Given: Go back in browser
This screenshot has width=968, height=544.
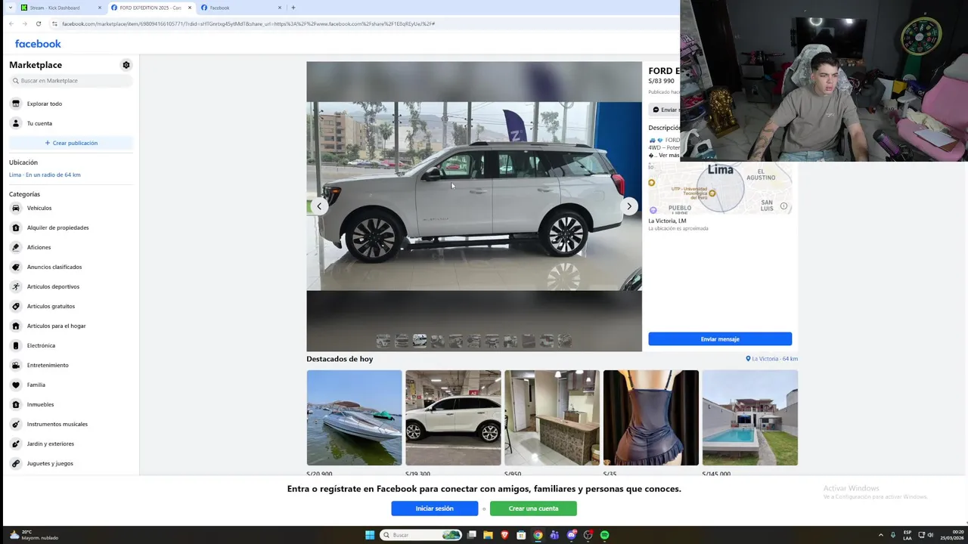Looking at the screenshot, I should [x=11, y=23].
